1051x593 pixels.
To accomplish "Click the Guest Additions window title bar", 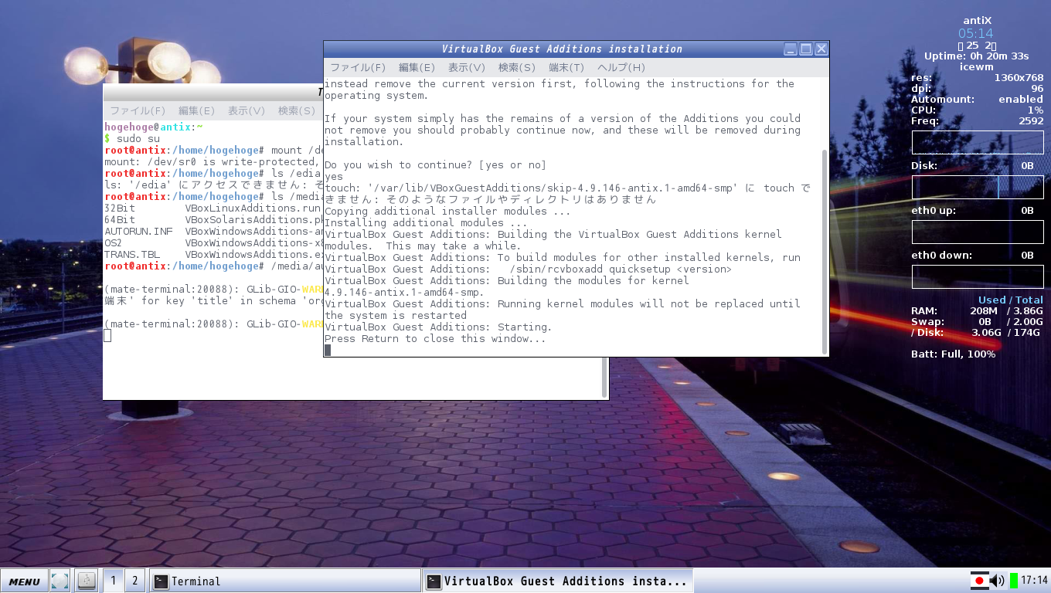I will tap(562, 49).
